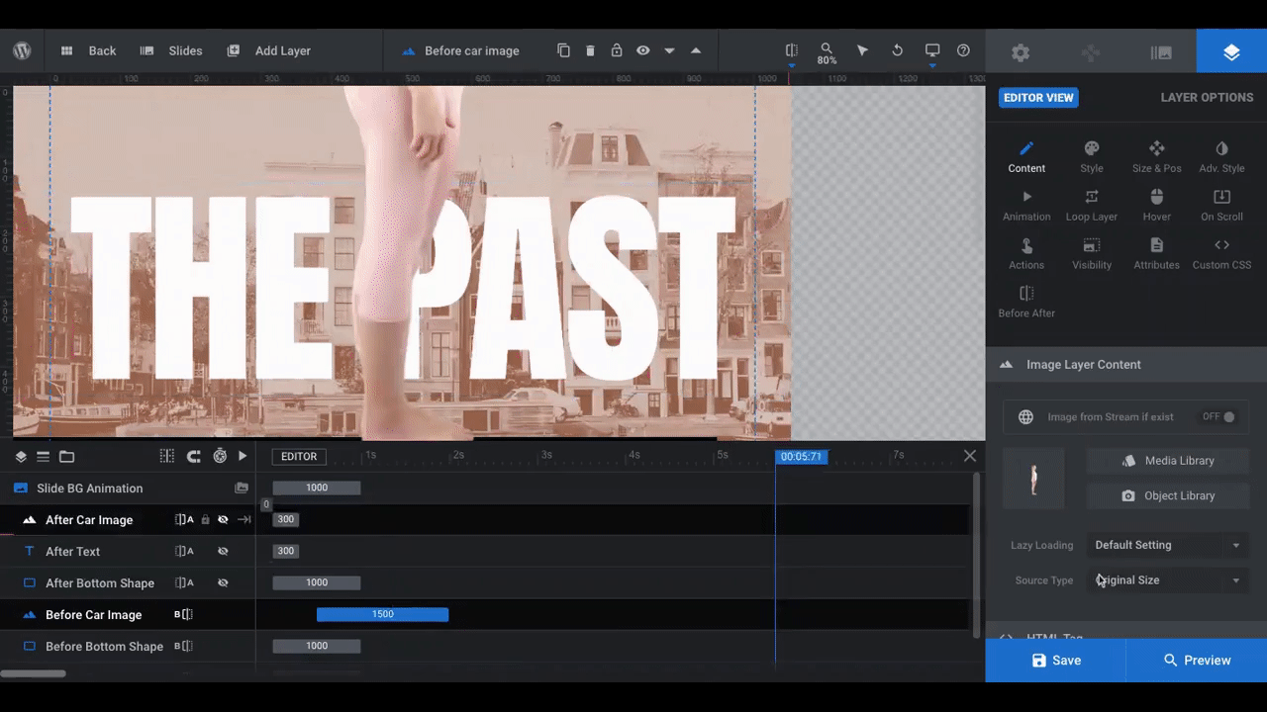The height and width of the screenshot is (712, 1267).
Task: Duplicate the selected layer with copy icon
Action: pos(563,50)
